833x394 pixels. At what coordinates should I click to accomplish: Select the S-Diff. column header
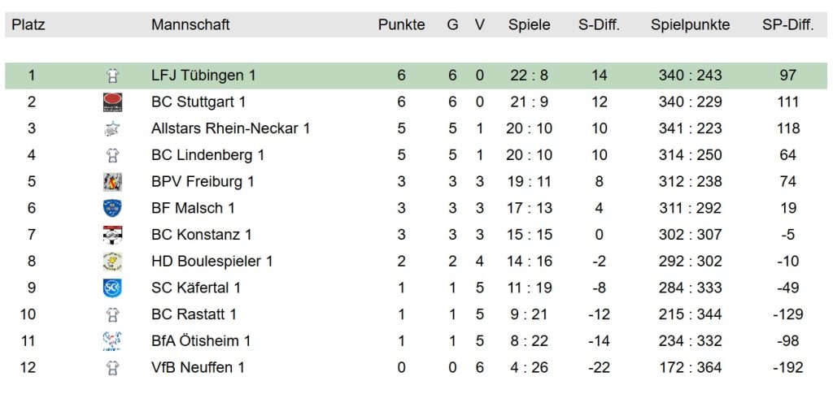click(x=600, y=25)
